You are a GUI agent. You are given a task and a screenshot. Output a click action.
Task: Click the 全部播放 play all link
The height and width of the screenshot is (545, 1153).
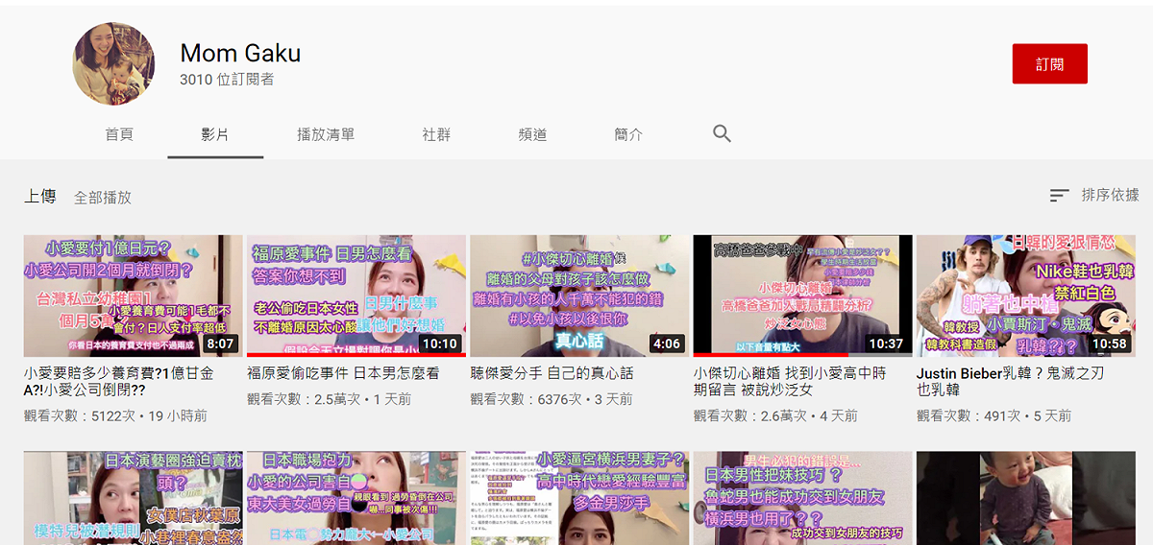tap(103, 197)
